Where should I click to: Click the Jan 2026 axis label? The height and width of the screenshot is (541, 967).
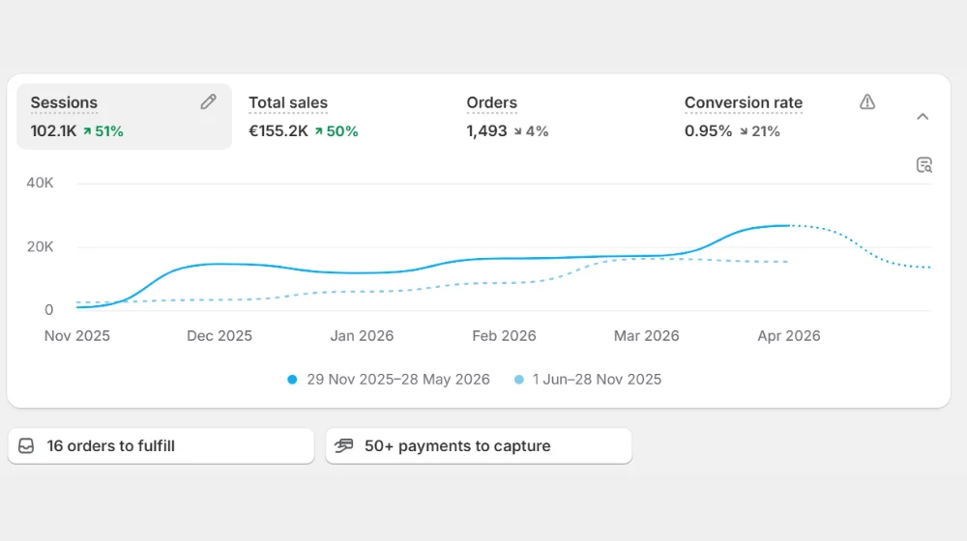pos(362,336)
